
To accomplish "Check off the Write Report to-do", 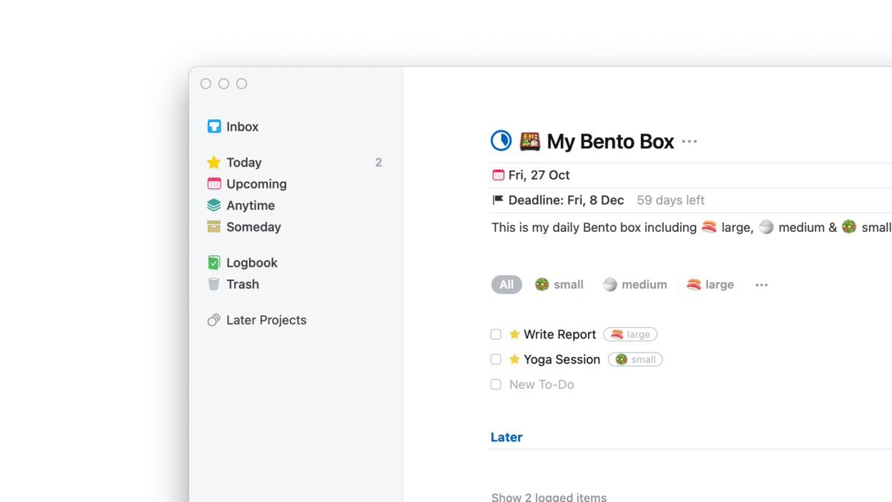I will [x=496, y=335].
